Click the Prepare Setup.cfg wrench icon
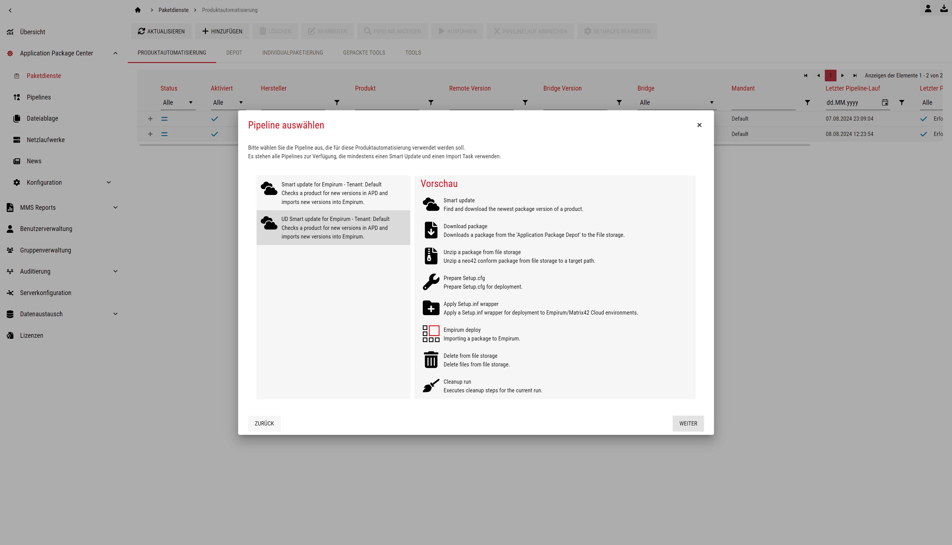Screen dimensions: 952x545 coord(431,282)
